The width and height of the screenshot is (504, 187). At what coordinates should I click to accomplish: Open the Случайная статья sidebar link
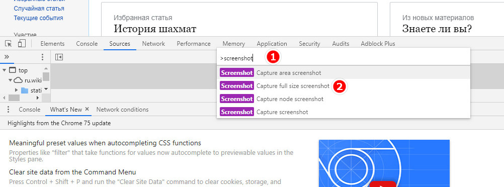pos(39,9)
